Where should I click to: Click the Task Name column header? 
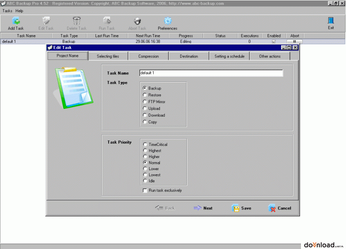(26, 36)
